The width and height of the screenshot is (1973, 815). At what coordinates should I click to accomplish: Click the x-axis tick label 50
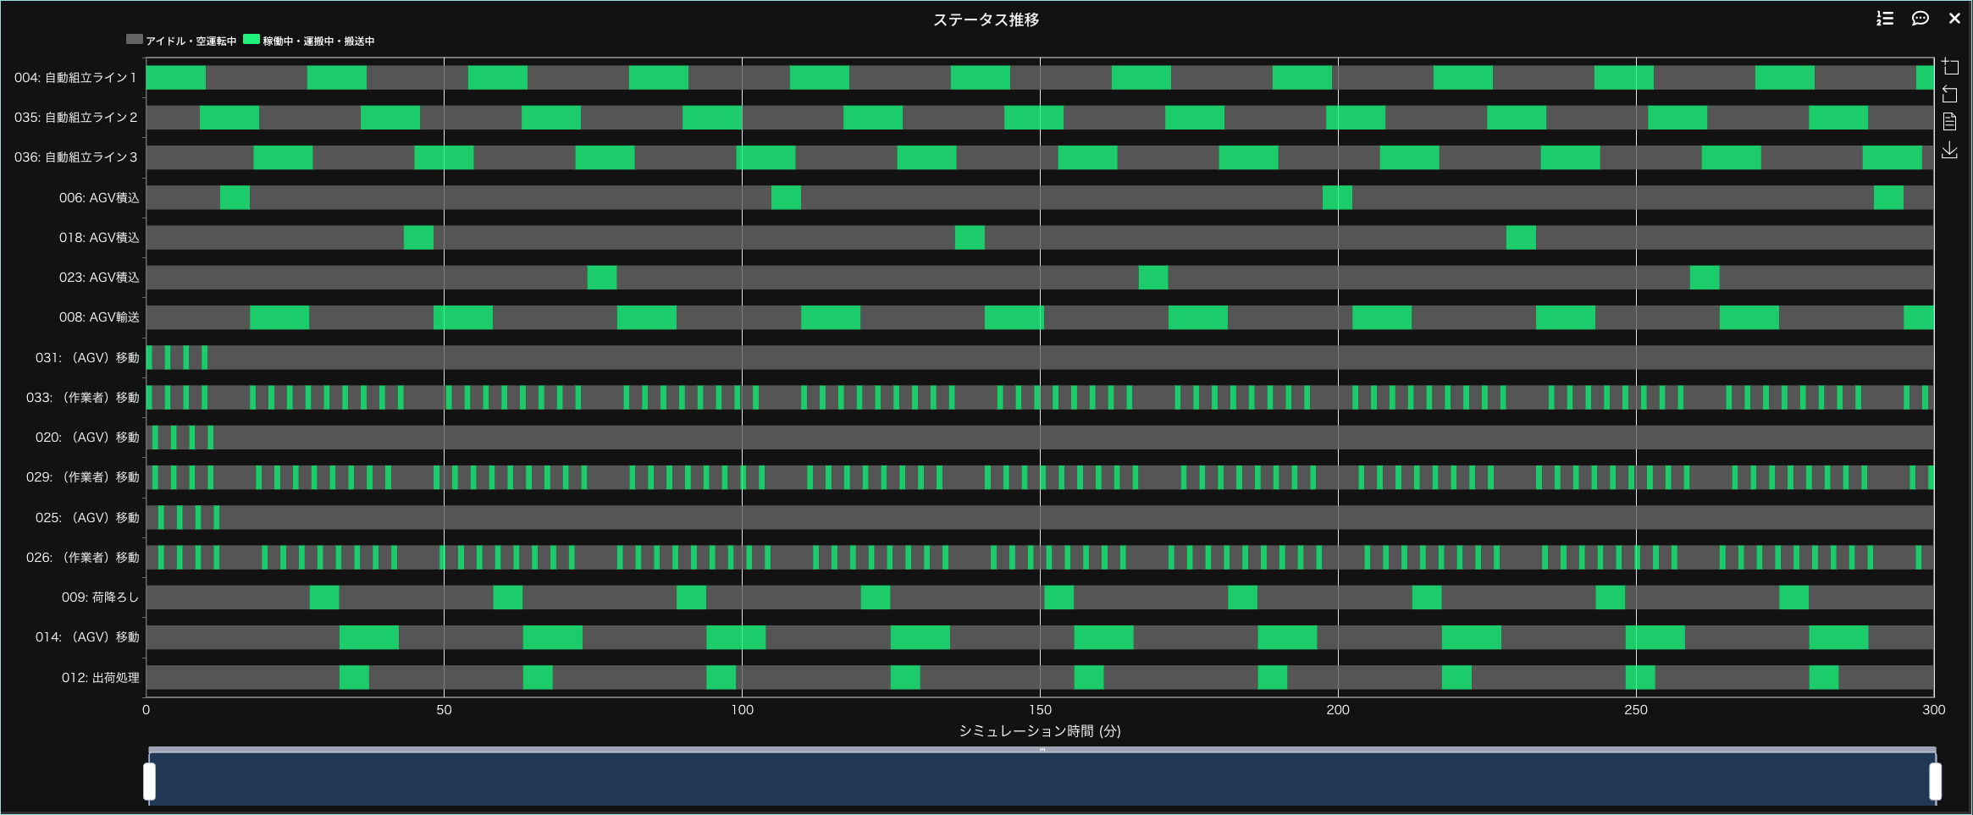point(444,710)
